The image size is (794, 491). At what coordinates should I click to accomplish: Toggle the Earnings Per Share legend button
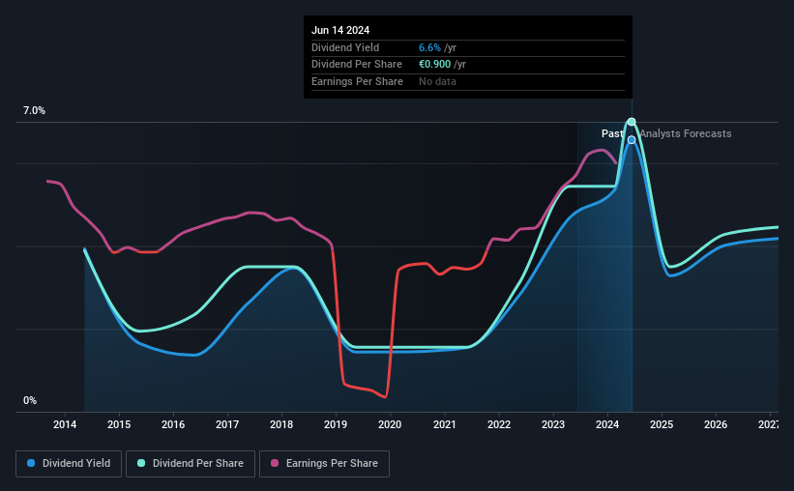(324, 464)
